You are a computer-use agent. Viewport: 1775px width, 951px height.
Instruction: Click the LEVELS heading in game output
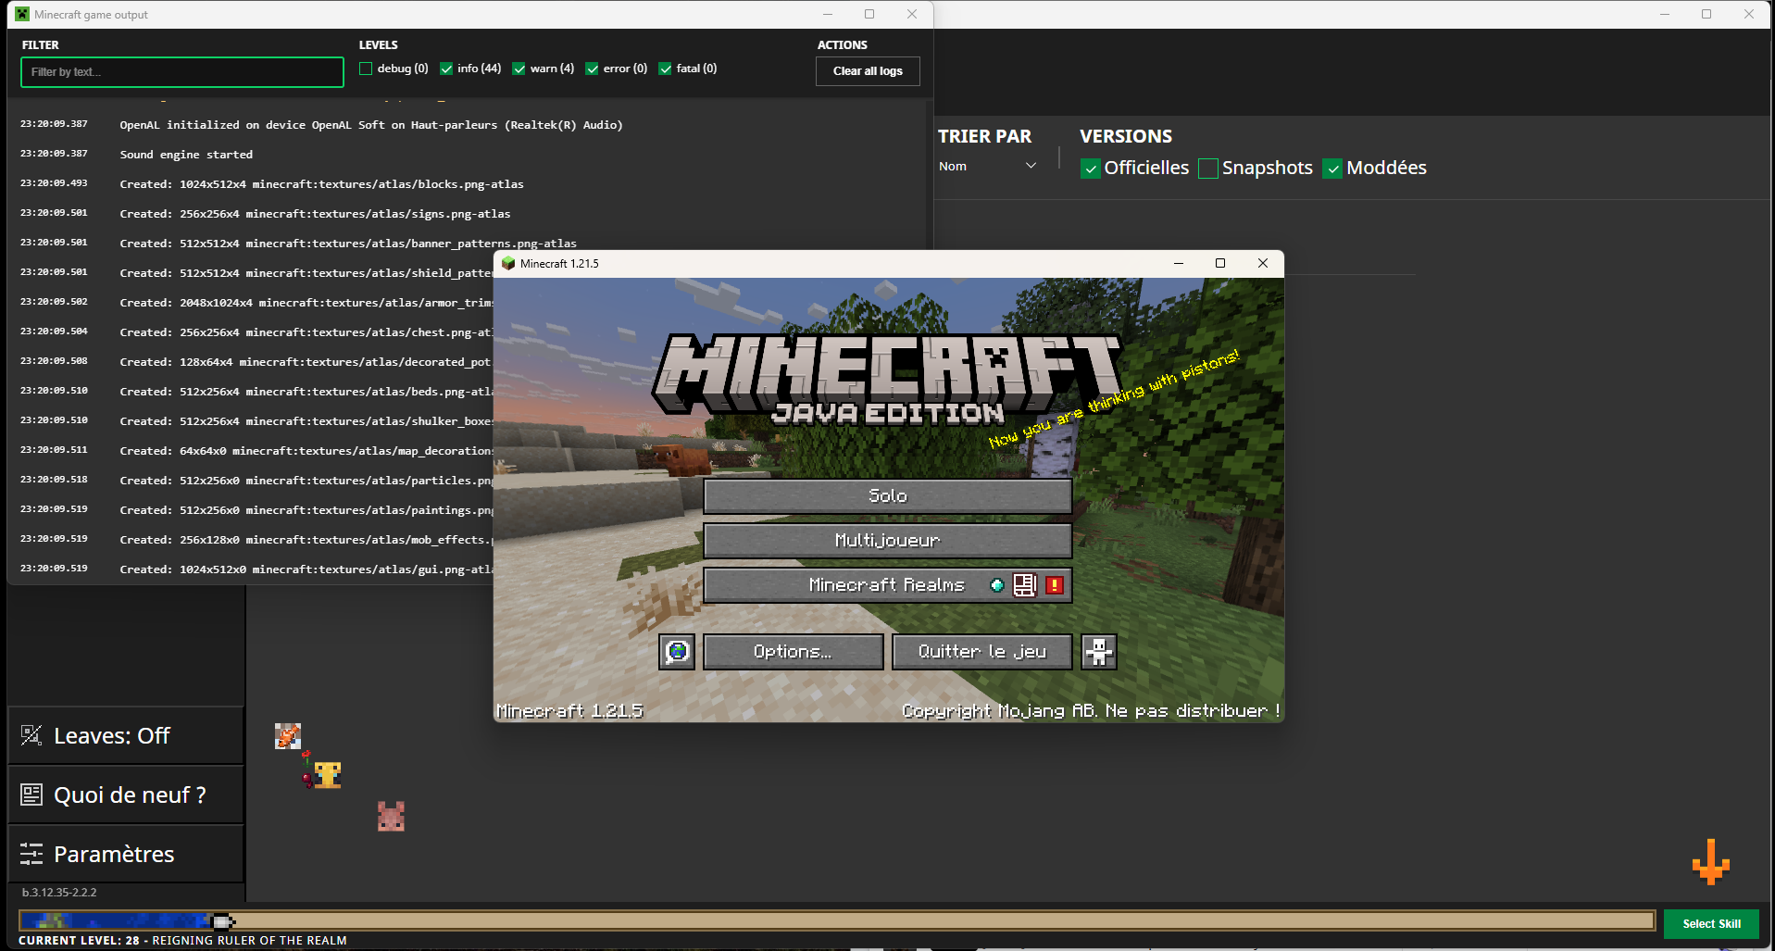pyautogui.click(x=379, y=45)
